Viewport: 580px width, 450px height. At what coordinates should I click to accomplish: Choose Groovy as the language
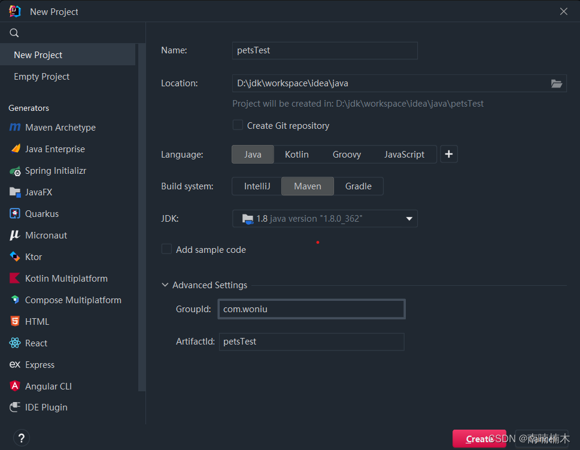pos(347,154)
